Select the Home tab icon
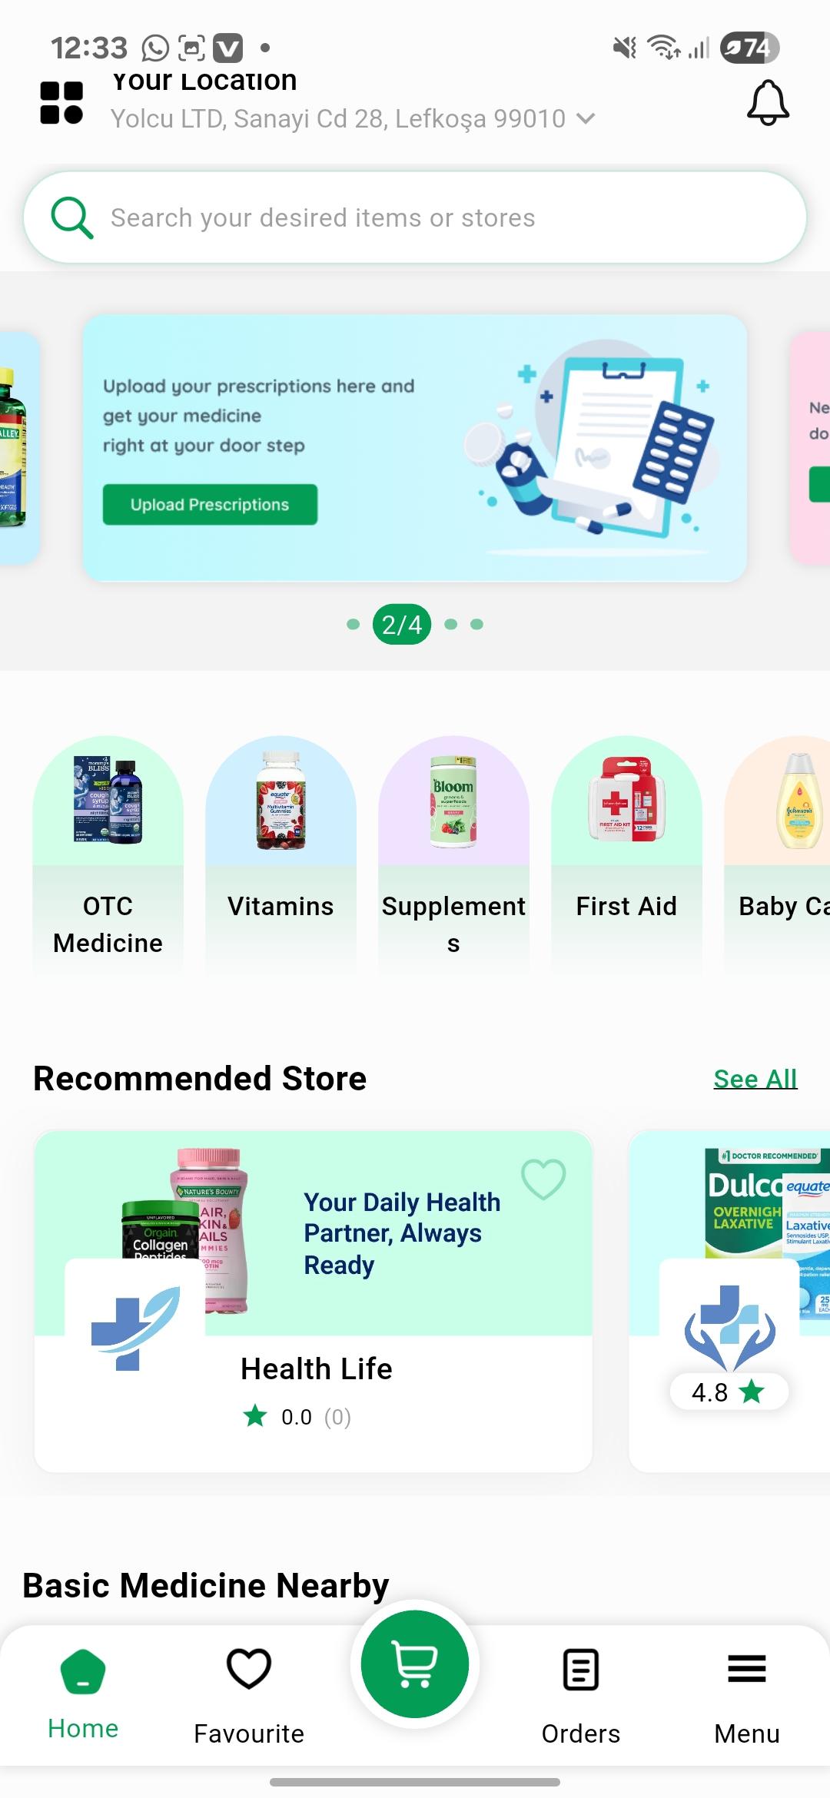 pyautogui.click(x=83, y=1671)
